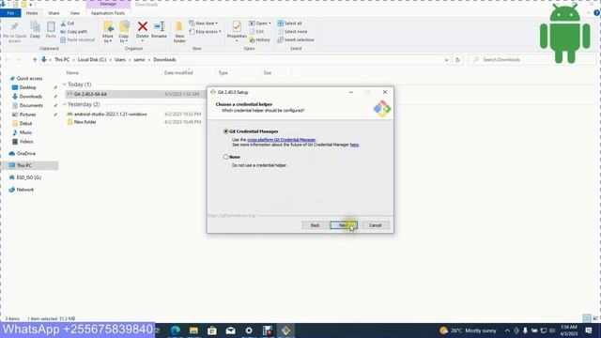Click This PC in the address bar
The width and height of the screenshot is (601, 338).
(x=62, y=60)
